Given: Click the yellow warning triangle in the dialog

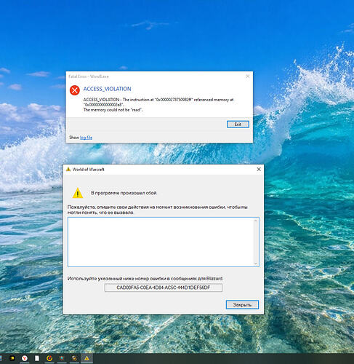Looking at the screenshot, I should 78,193.
